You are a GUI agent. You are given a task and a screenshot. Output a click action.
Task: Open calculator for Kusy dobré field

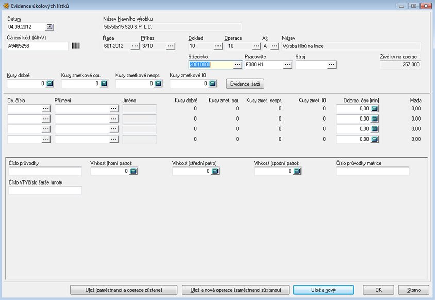pos(50,84)
